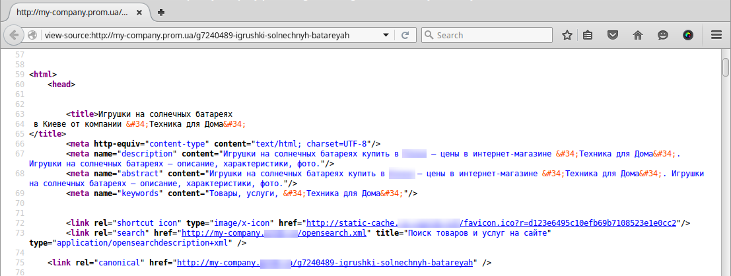Bookmark this page with the star icon

click(x=567, y=35)
